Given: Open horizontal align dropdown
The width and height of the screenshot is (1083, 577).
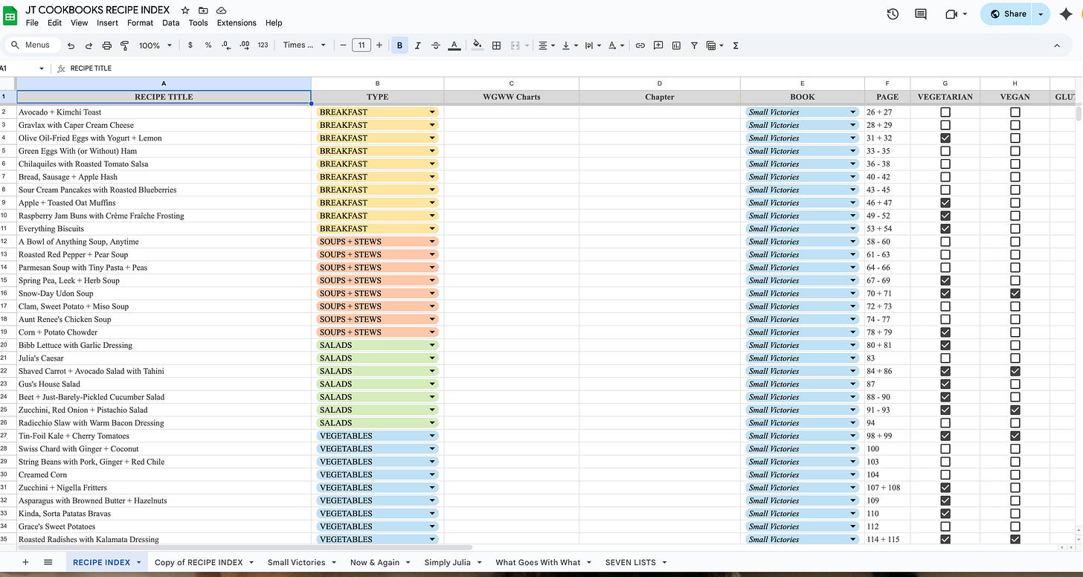Looking at the screenshot, I should [x=547, y=45].
